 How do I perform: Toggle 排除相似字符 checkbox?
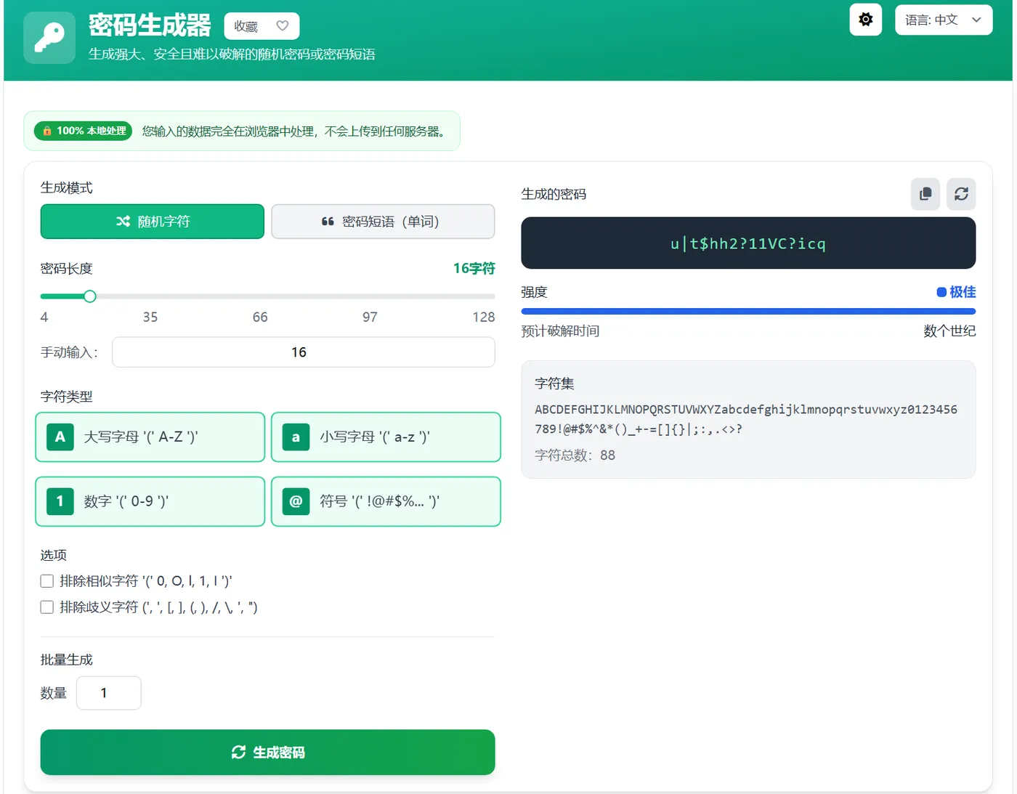[46, 580]
